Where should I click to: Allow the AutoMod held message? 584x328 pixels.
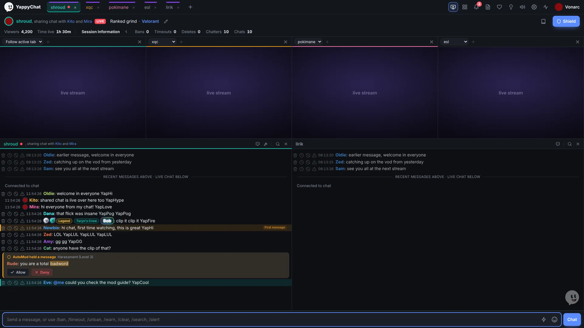point(18,272)
